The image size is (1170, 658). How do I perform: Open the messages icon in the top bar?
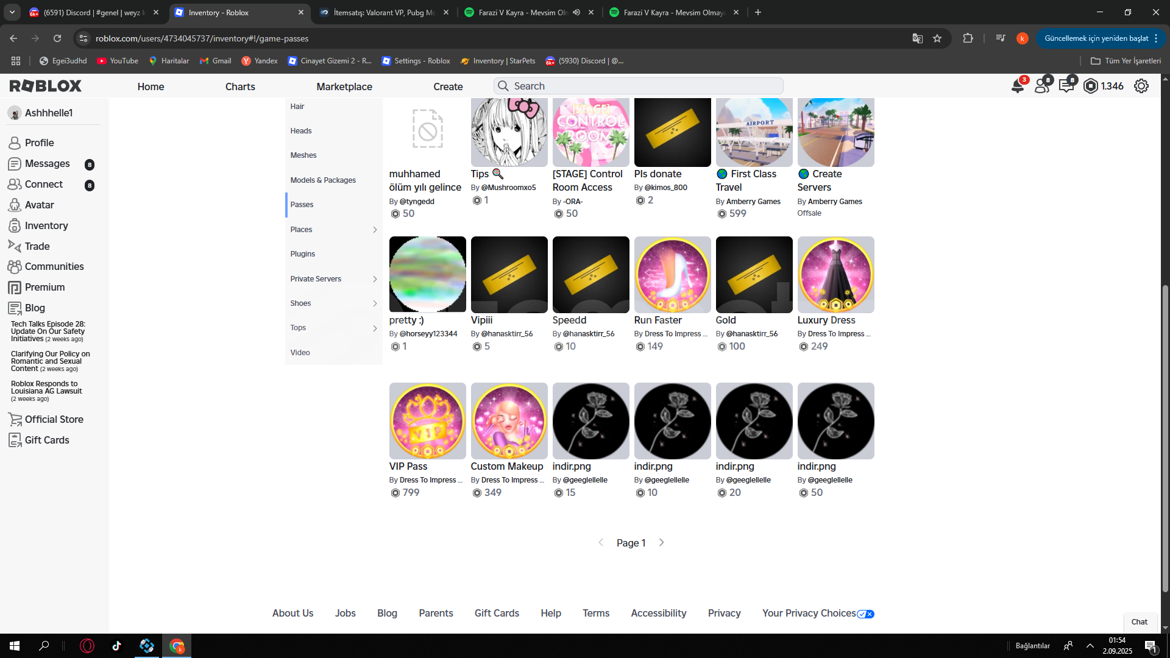(1067, 86)
